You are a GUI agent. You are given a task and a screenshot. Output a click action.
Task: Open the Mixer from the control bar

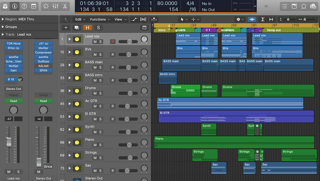coord(55,6)
